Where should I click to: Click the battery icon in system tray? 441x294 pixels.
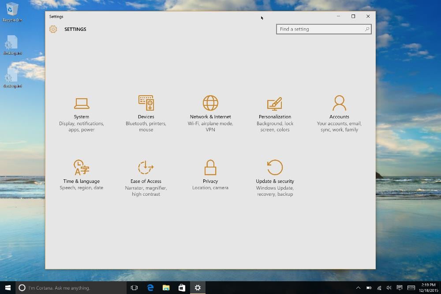[x=369, y=288]
